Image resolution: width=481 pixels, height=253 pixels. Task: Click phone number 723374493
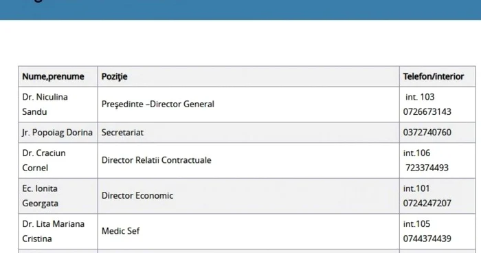tap(427, 168)
